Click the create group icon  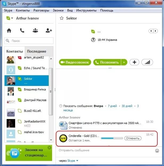[x=35, y=30]
